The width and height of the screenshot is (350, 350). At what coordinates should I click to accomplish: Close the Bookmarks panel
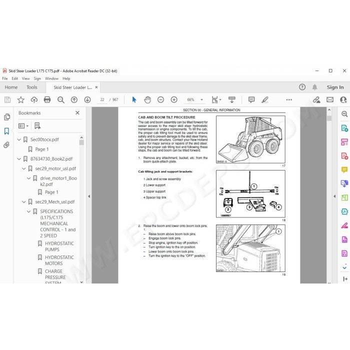point(77,112)
